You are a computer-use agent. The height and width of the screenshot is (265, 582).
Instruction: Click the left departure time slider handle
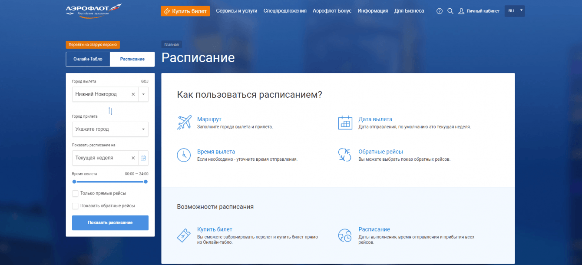pyautogui.click(x=74, y=182)
